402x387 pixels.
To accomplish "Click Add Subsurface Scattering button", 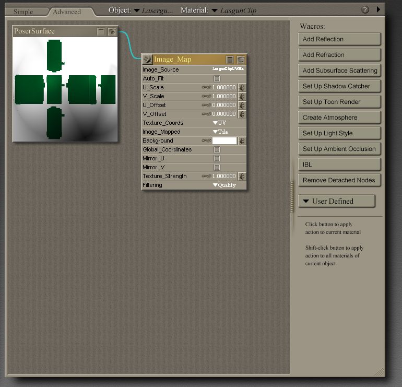I will point(339,71).
